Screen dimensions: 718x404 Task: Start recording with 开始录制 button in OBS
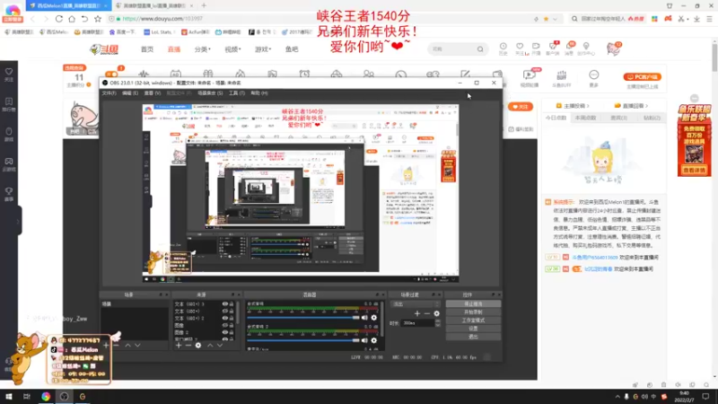click(x=473, y=312)
